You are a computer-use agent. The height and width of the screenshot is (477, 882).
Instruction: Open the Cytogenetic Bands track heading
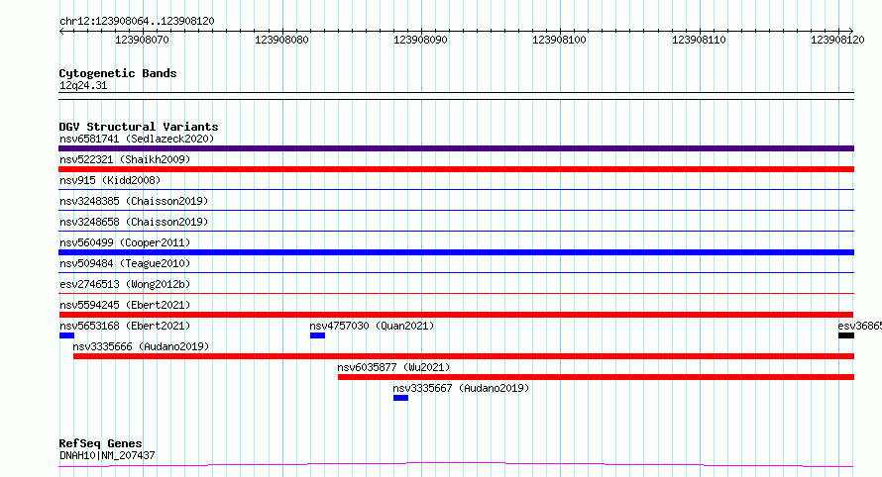[118, 73]
